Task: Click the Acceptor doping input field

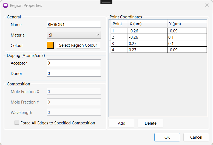Action: (x=74, y=63)
